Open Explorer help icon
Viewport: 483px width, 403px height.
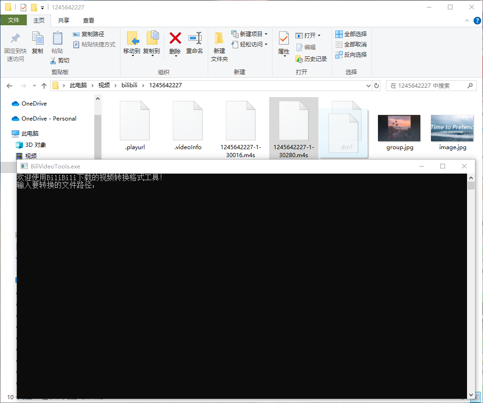[477, 21]
